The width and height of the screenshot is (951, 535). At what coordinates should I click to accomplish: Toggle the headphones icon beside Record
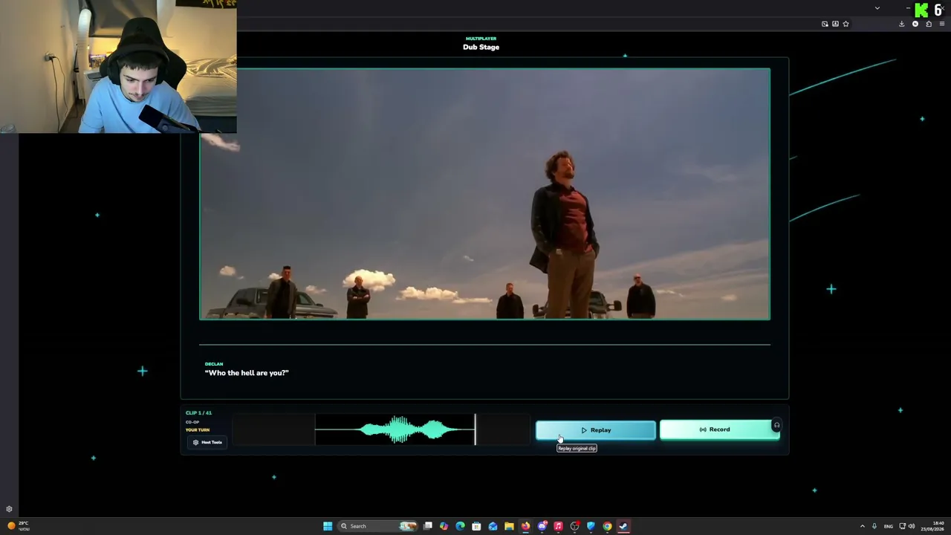pos(776,426)
